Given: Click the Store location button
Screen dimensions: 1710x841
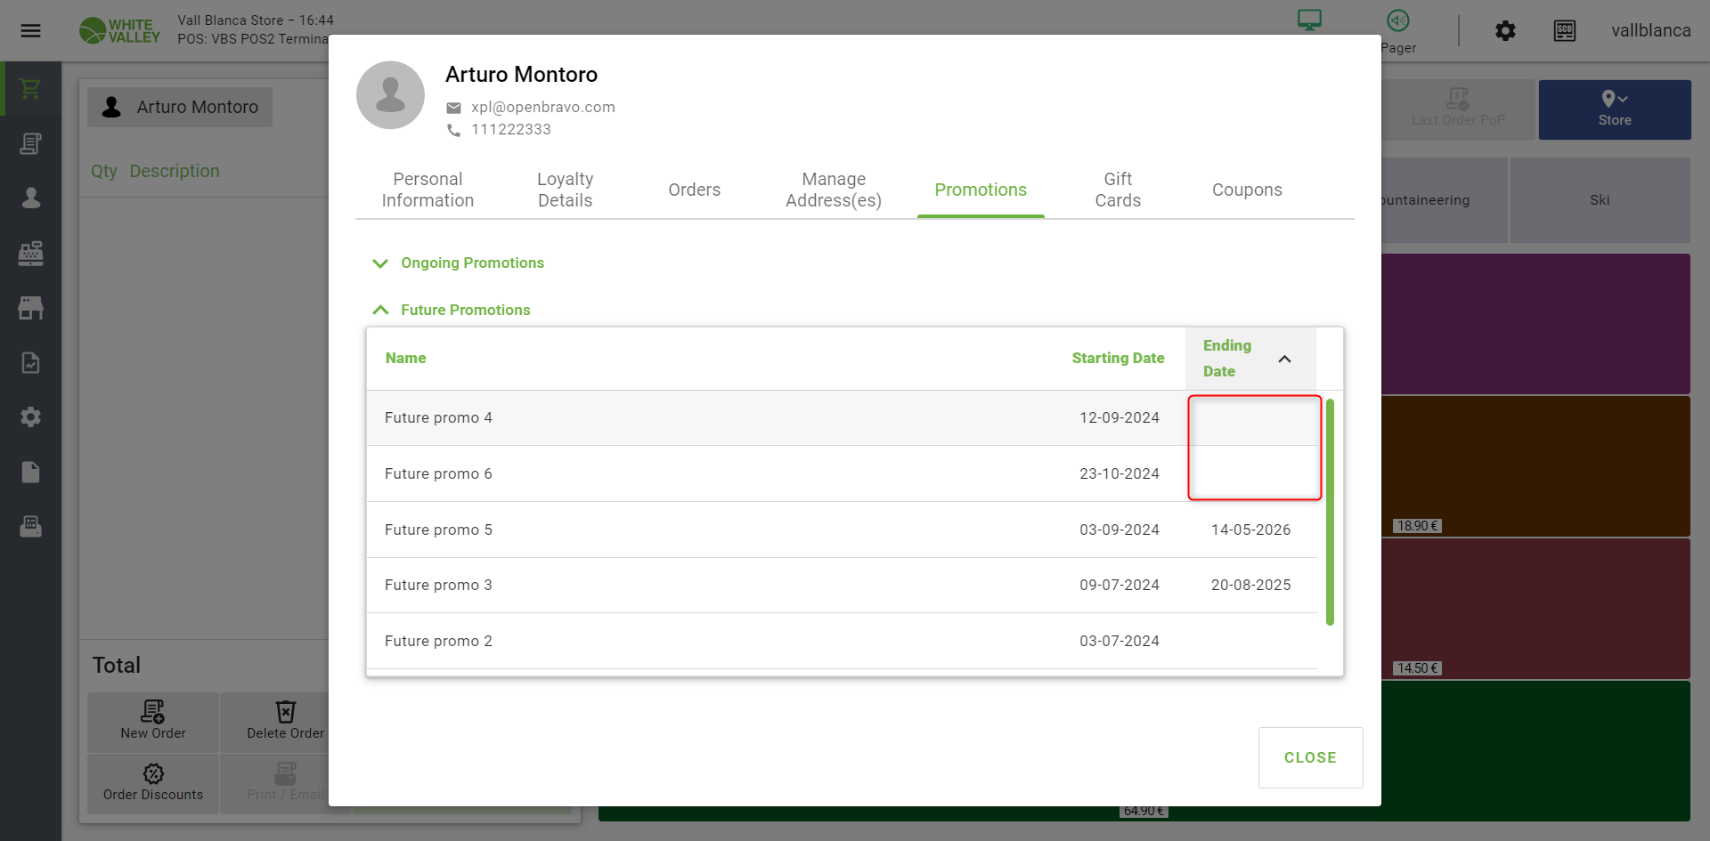Looking at the screenshot, I should 1614,109.
